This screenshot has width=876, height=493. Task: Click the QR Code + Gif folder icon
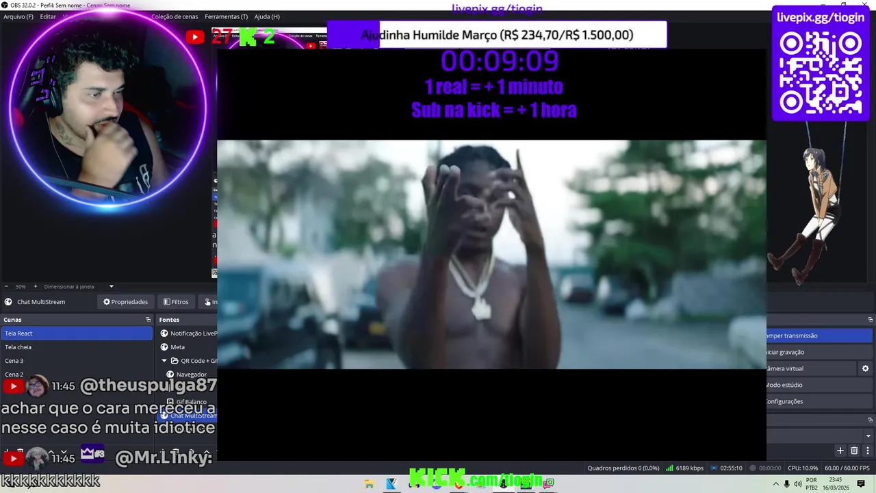click(x=175, y=361)
